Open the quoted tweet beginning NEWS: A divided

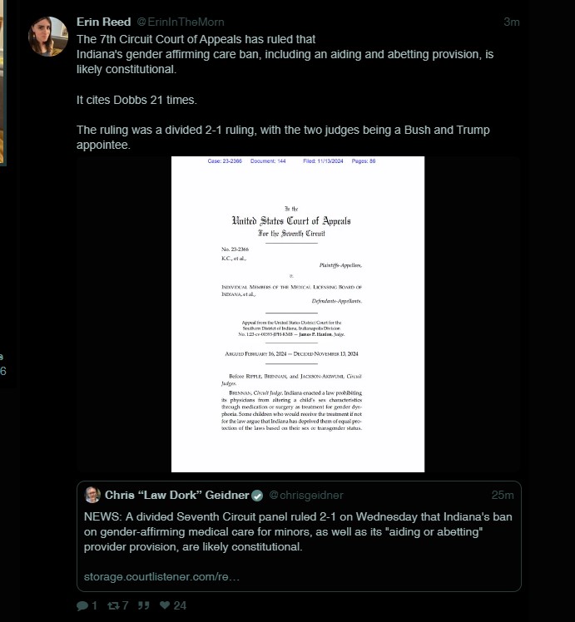(299, 536)
